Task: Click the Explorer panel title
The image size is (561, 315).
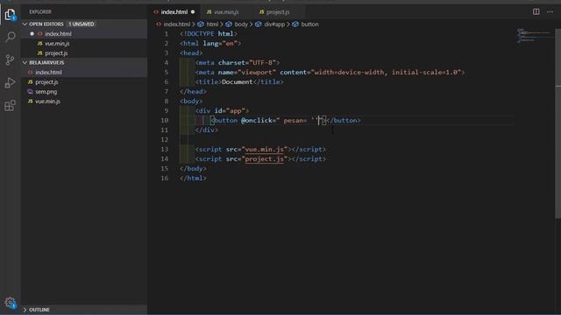Action: (40, 11)
